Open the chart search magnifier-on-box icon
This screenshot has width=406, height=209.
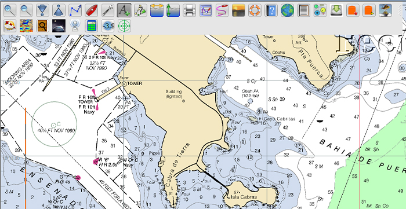(x=42, y=25)
